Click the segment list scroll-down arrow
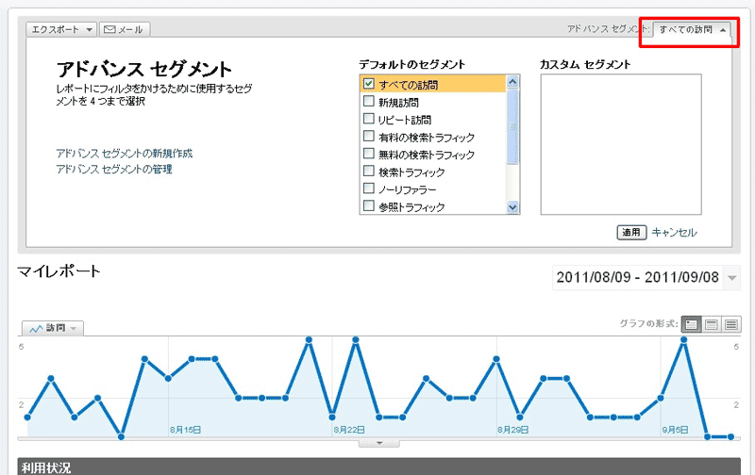This screenshot has width=755, height=475. [513, 207]
